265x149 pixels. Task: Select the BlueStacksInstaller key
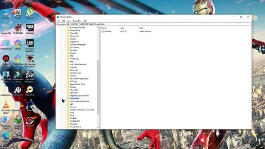tap(77, 28)
